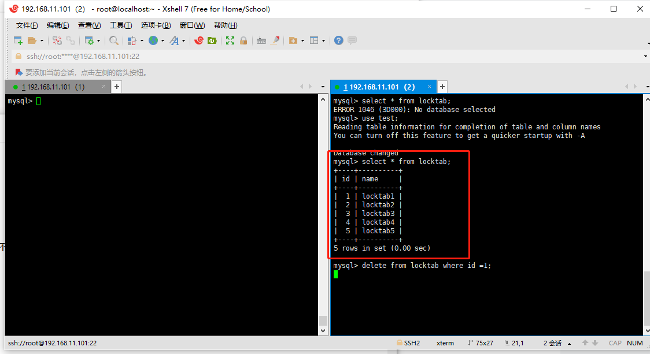The height and width of the screenshot is (354, 650).
Task: Click the left terminal scrollbar thumb
Action: click(323, 321)
